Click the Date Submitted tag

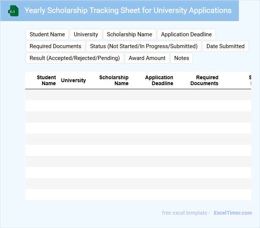click(225, 46)
